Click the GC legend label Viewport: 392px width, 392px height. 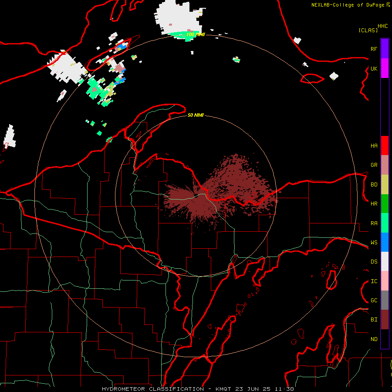point(374,301)
